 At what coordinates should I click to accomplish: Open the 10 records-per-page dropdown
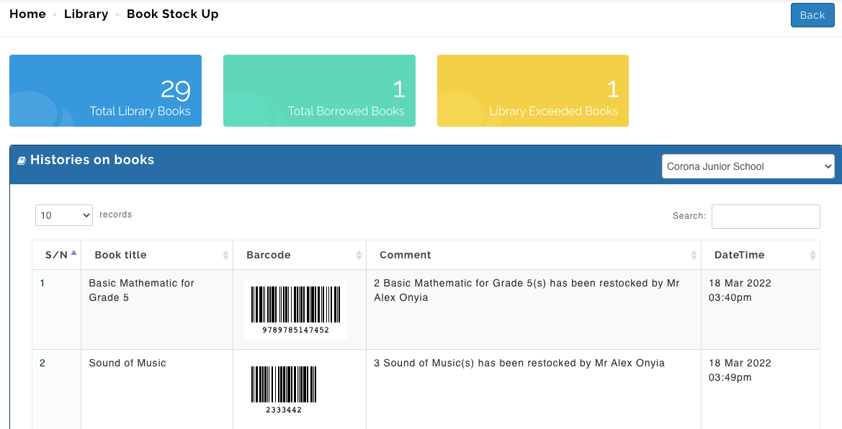64,215
